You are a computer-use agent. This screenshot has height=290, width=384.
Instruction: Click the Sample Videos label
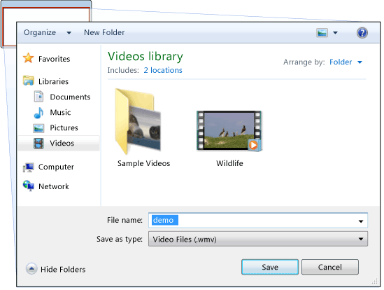(x=144, y=163)
